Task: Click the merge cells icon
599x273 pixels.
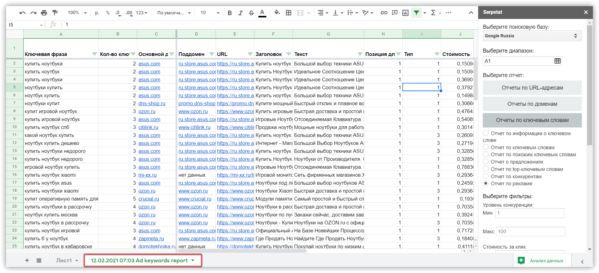Action: (300, 13)
